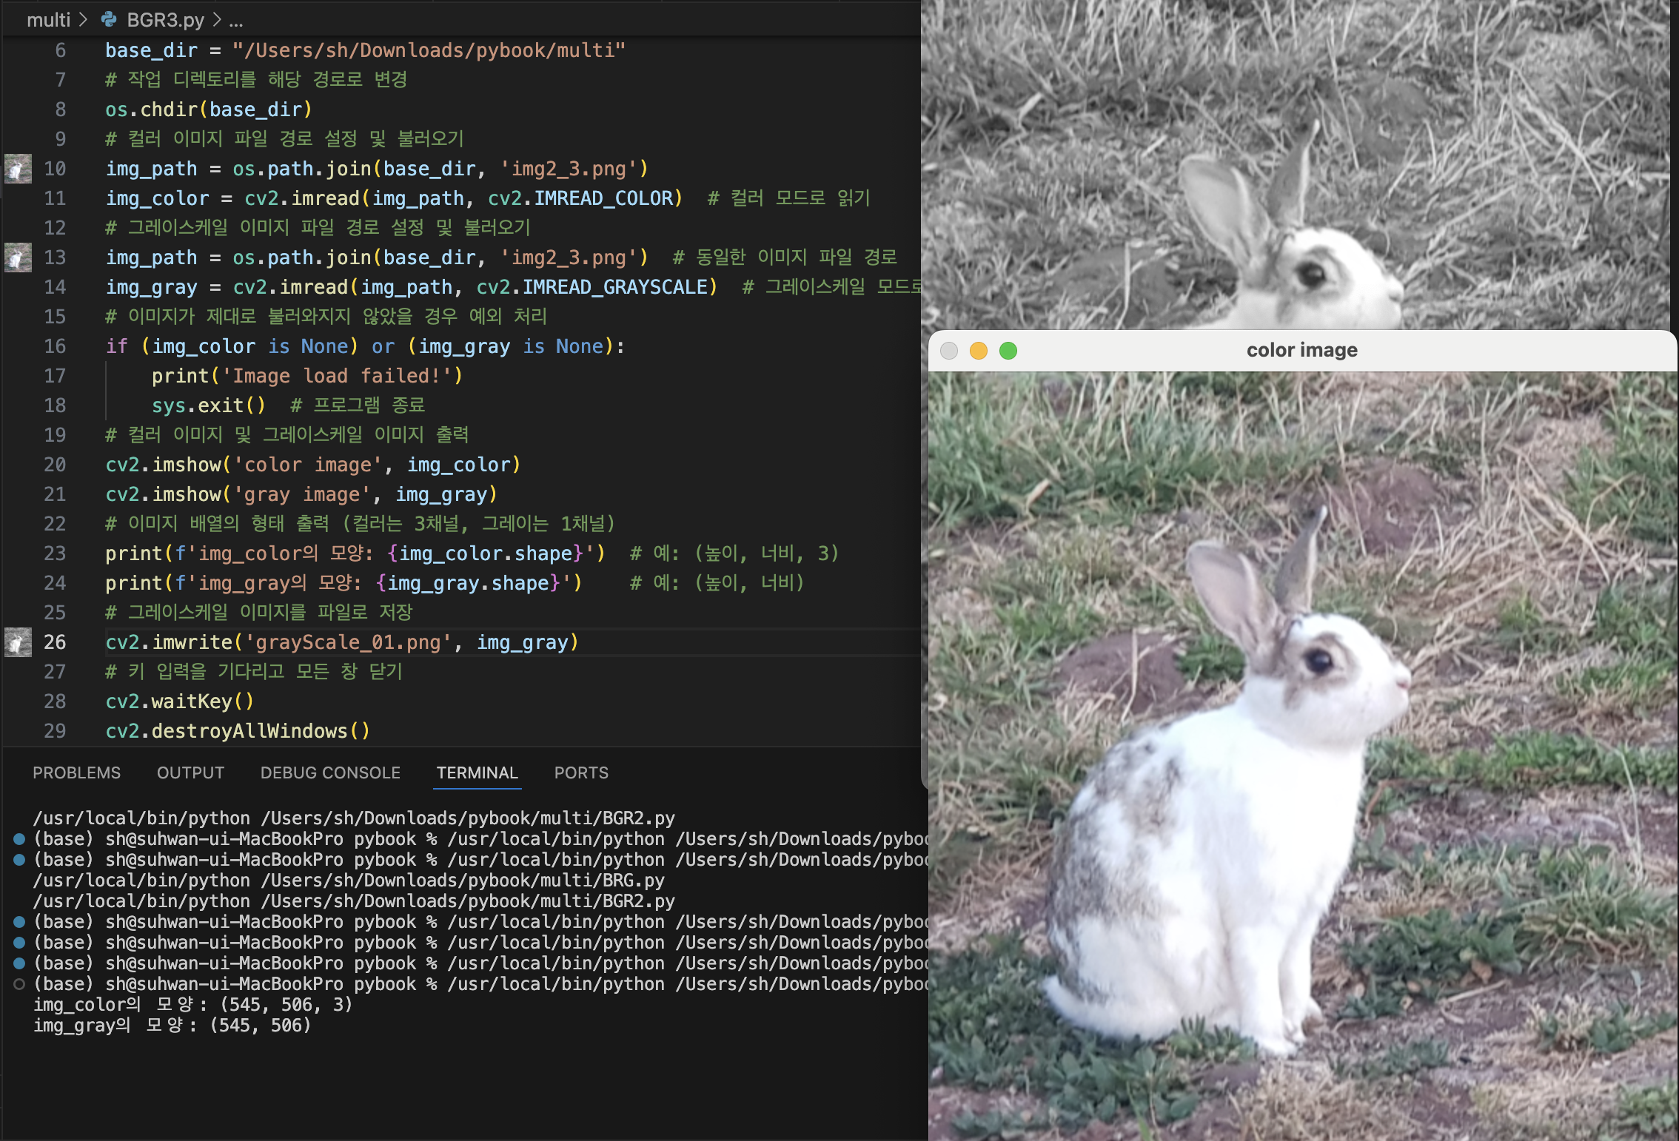This screenshot has height=1141, width=1679.
Task: Click the cv2.imwrite line in editor
Action: click(341, 642)
